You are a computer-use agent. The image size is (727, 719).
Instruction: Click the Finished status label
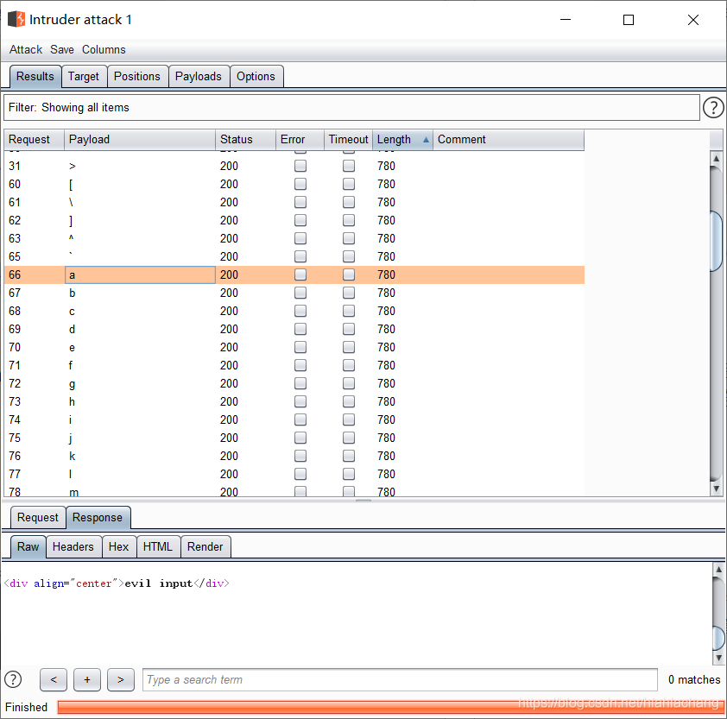pos(27,708)
